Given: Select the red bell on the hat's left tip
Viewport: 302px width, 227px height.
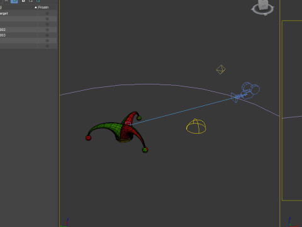Looking at the screenshot, I should tap(88, 138).
